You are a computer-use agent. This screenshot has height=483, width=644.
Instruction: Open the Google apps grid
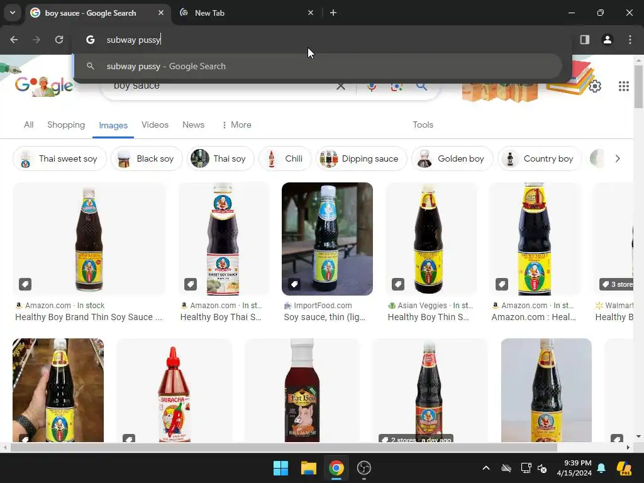click(623, 86)
